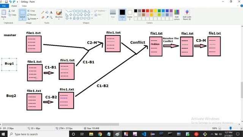243x137 pixels.
Task: Select the Triangle shape
Action: point(88,11)
